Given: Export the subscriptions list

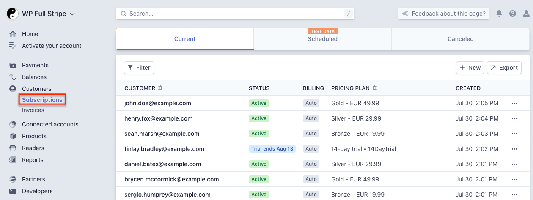Looking at the screenshot, I should point(504,68).
